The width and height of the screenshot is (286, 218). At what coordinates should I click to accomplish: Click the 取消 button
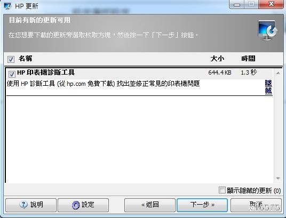tap(256, 205)
